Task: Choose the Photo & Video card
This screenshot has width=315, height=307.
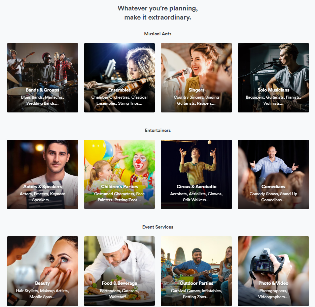Action: tap(273, 271)
